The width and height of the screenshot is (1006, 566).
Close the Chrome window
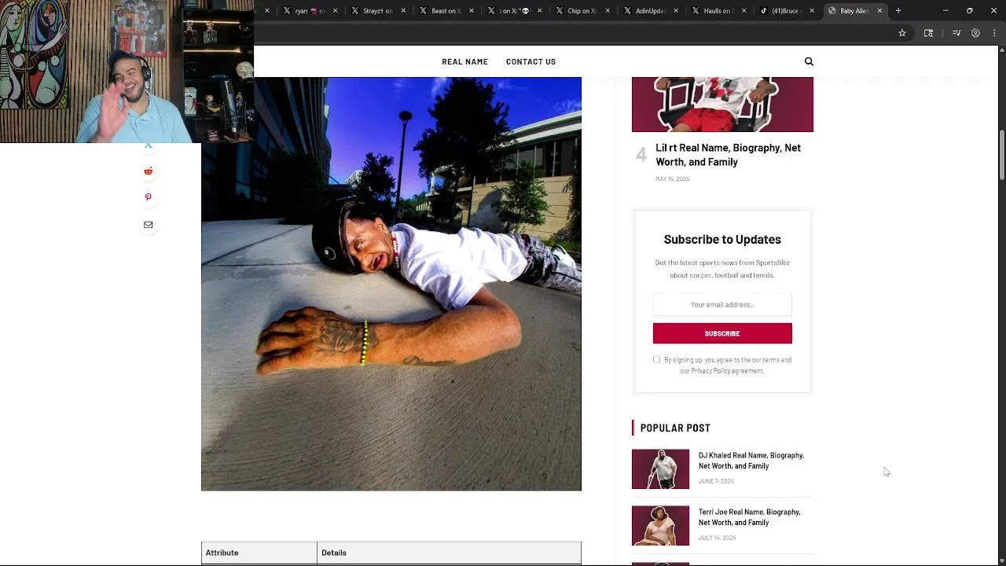[x=993, y=11]
